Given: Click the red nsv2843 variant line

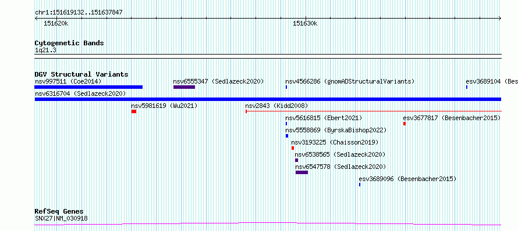Looking at the screenshot, I should point(374,111).
